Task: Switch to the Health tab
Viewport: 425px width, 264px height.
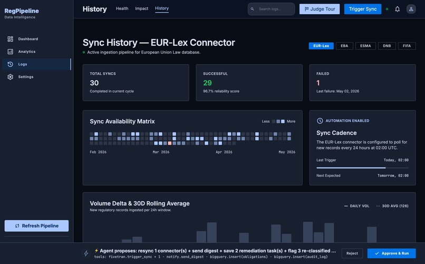Action: [122, 8]
